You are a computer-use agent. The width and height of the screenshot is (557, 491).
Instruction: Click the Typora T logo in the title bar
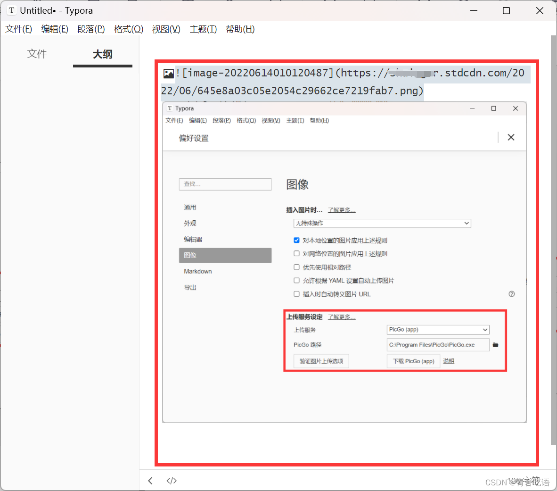[11, 10]
